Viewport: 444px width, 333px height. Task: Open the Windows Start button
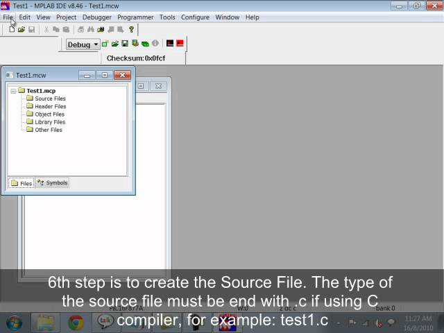point(14,323)
